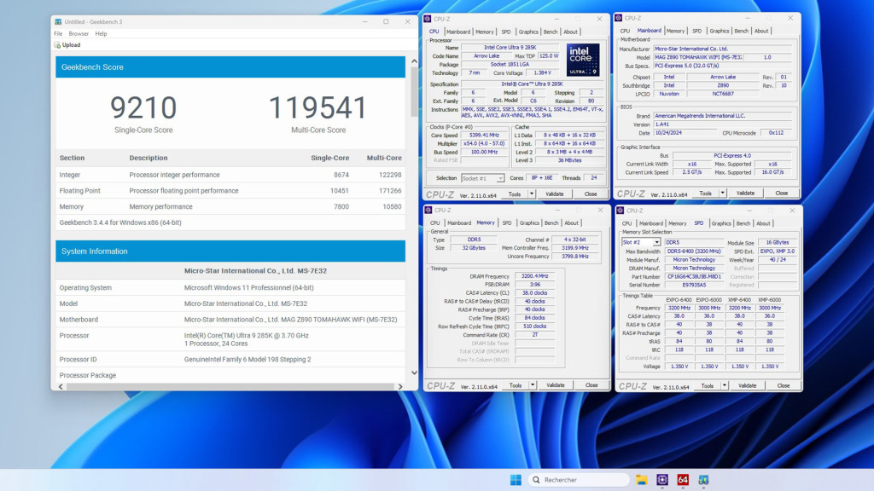Click Close button in SPD window
Viewport: 874px width, 491px height.
coord(784,386)
